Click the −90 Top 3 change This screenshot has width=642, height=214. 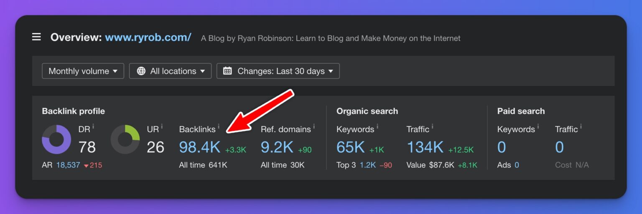pos(385,165)
